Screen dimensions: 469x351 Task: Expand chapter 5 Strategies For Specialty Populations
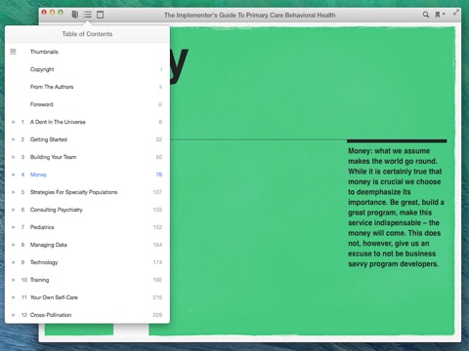14,192
